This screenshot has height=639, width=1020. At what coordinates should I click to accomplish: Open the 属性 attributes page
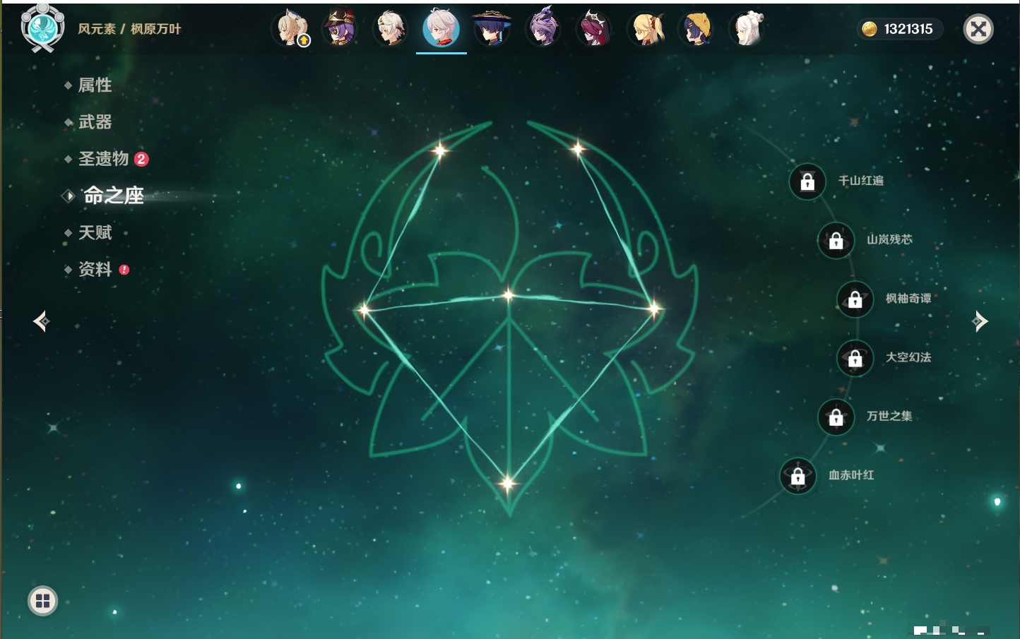pyautogui.click(x=95, y=85)
